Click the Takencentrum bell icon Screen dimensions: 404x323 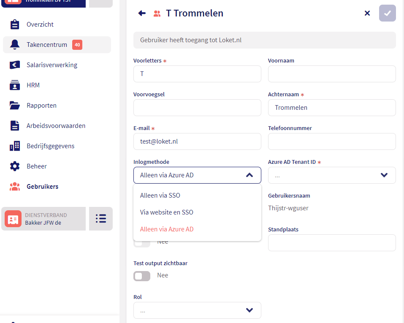15,45
